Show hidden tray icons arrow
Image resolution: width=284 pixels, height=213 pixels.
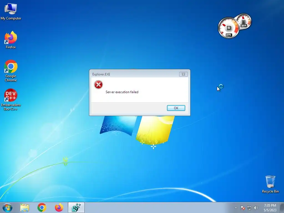pos(236,208)
